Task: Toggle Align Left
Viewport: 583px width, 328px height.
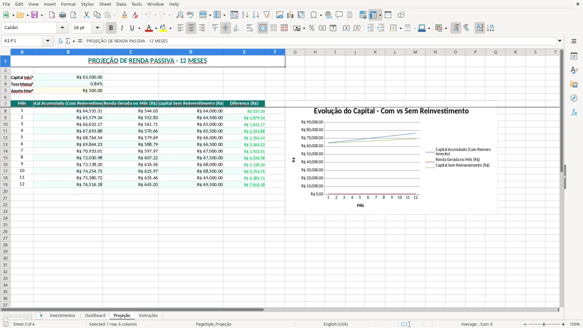Action: click(x=180, y=28)
